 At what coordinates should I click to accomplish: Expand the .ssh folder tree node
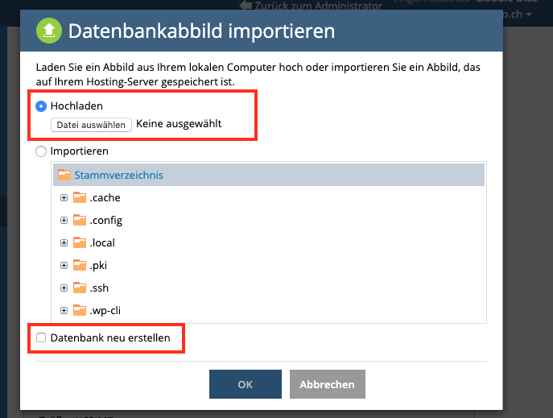(x=63, y=288)
